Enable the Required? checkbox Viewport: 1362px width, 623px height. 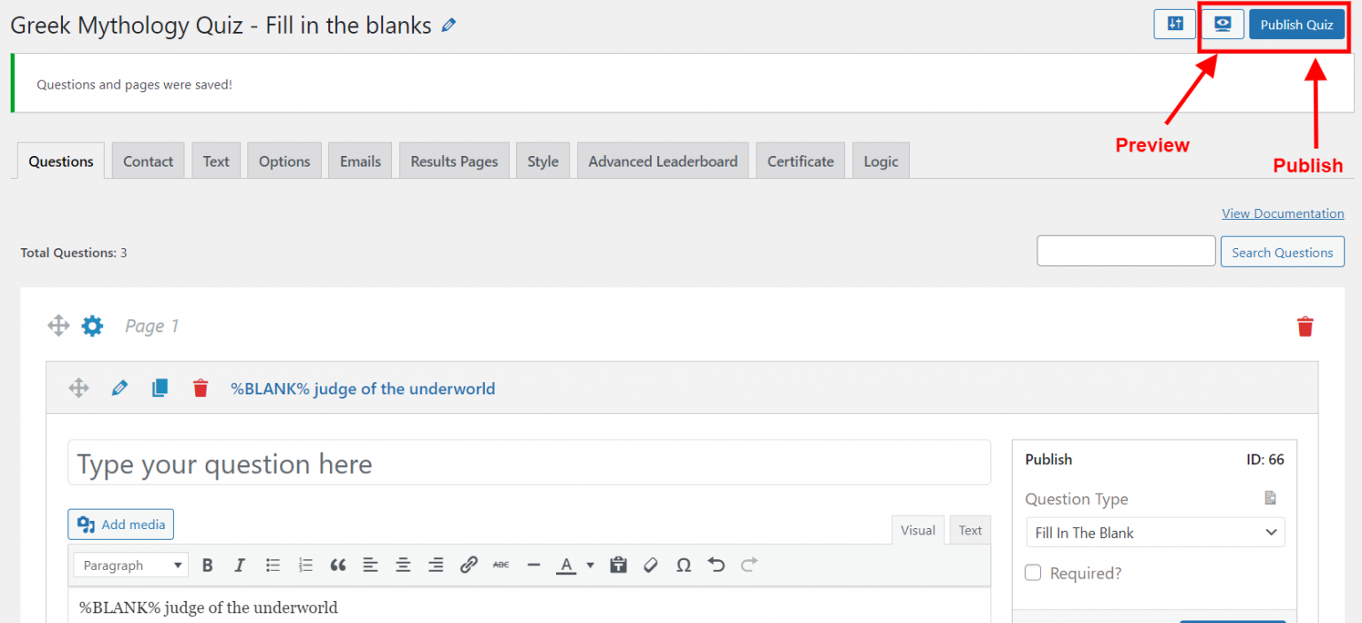pyautogui.click(x=1033, y=573)
